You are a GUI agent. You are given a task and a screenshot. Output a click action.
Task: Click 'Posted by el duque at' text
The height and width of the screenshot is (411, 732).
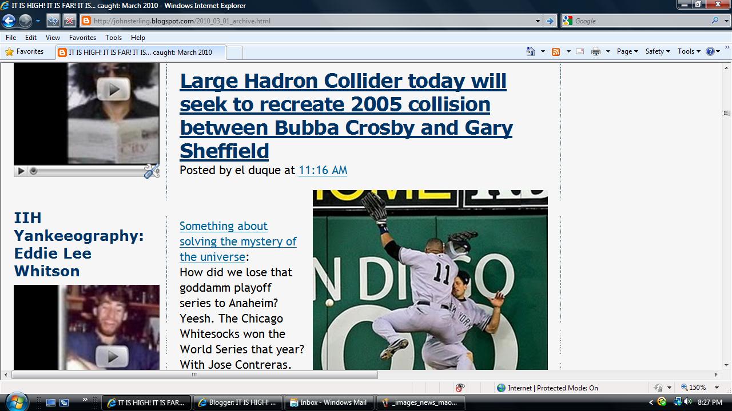click(237, 170)
